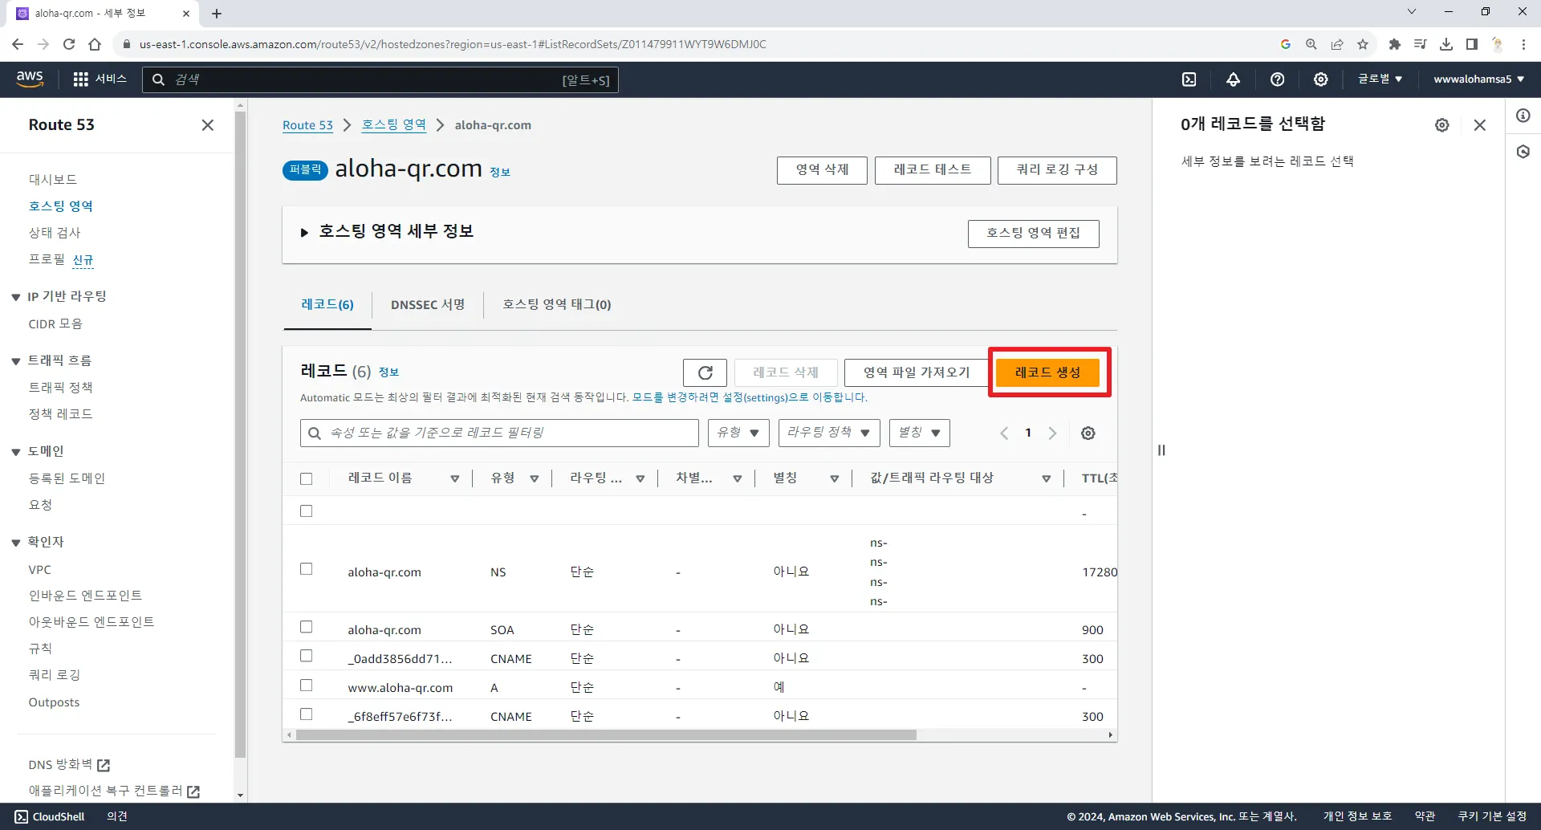The height and width of the screenshot is (830, 1541).
Task: Refresh the records table
Action: pos(705,372)
